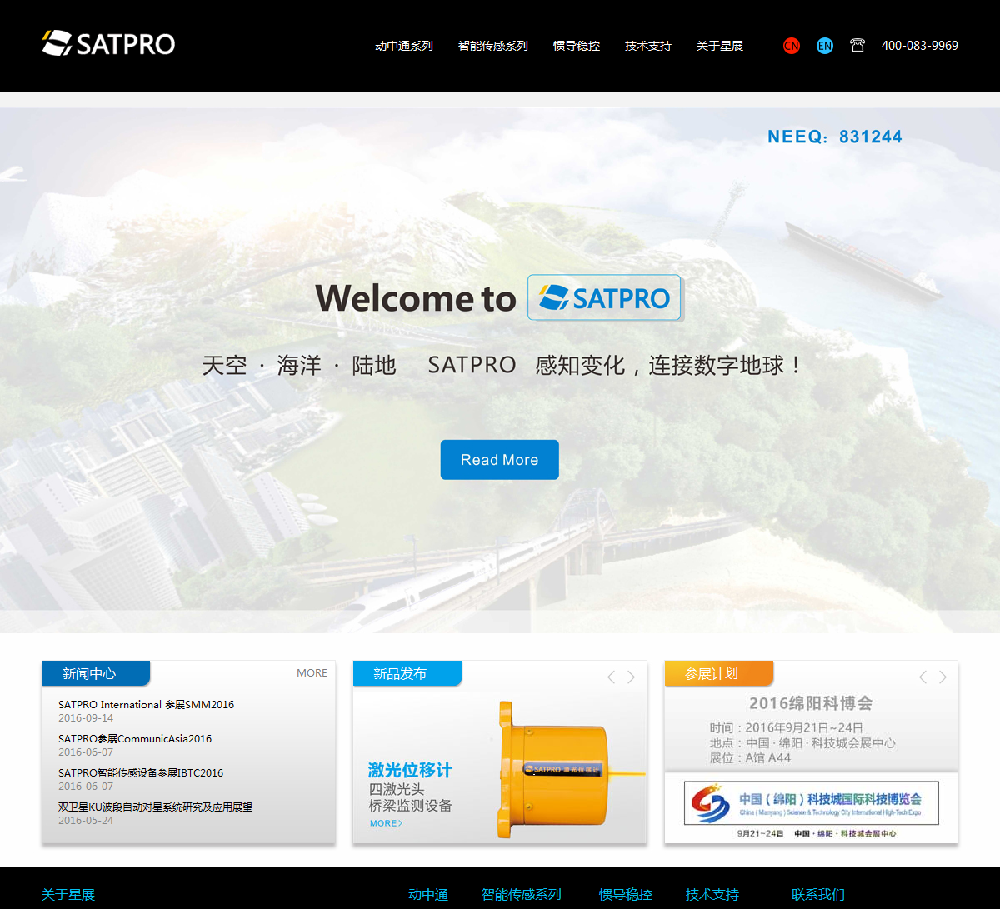Image resolution: width=1000 pixels, height=909 pixels.
Task: Click the blue SATPRO banner logo
Action: coord(604,297)
